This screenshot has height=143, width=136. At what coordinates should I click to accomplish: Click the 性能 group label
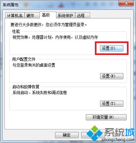[16, 31]
